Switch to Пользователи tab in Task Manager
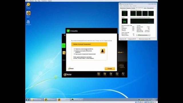The image size is (183, 103). 150,8
